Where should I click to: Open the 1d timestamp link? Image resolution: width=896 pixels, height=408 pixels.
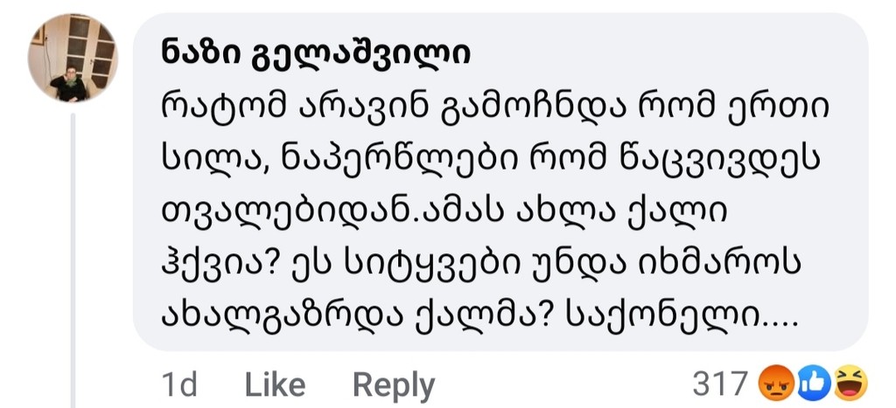coord(180,384)
